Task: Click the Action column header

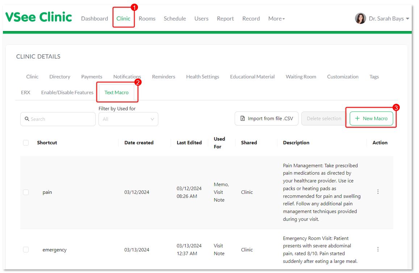Action: 380,142
